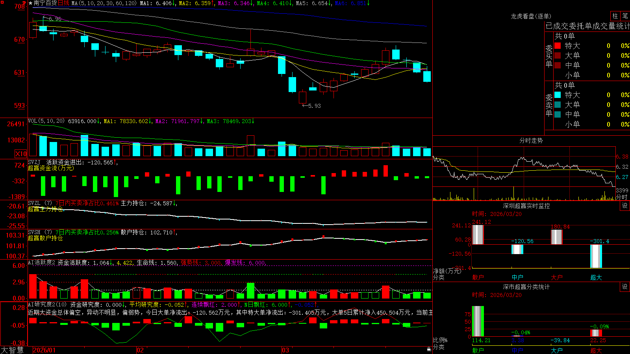Click the 强势线: 3.000 label
Viewport: 630px width, 354px height.
[201, 263]
